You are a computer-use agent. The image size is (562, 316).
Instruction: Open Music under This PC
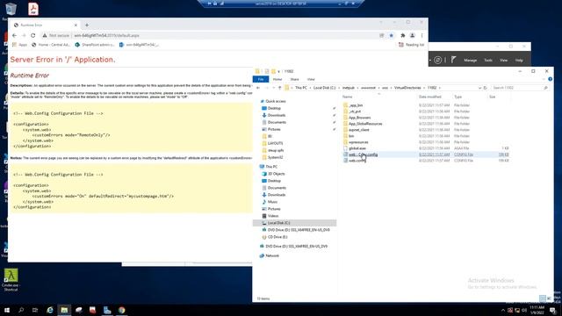point(272,202)
